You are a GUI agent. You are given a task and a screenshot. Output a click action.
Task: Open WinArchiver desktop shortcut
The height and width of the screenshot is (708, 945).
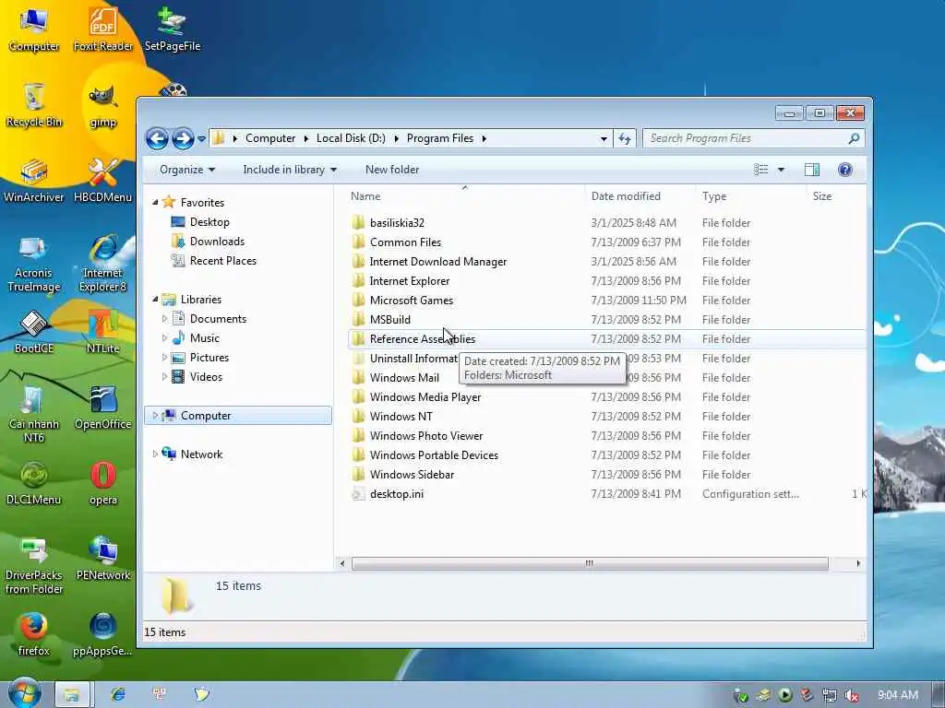click(34, 181)
